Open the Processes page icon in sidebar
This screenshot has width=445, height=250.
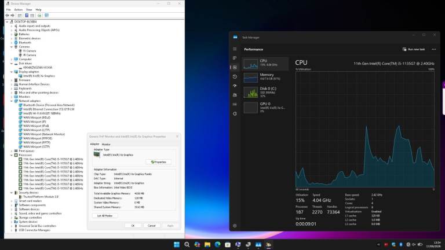[x=235, y=58]
